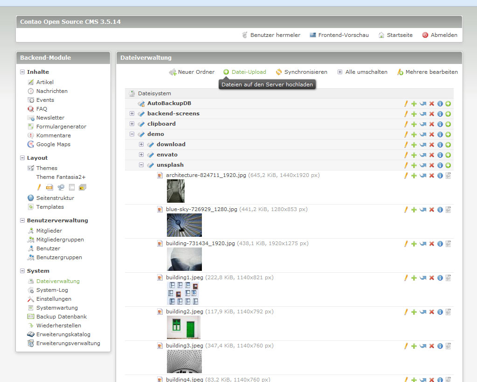This screenshot has height=382, width=477.
Task: Open System-Log in the sidebar
Action: click(52, 290)
